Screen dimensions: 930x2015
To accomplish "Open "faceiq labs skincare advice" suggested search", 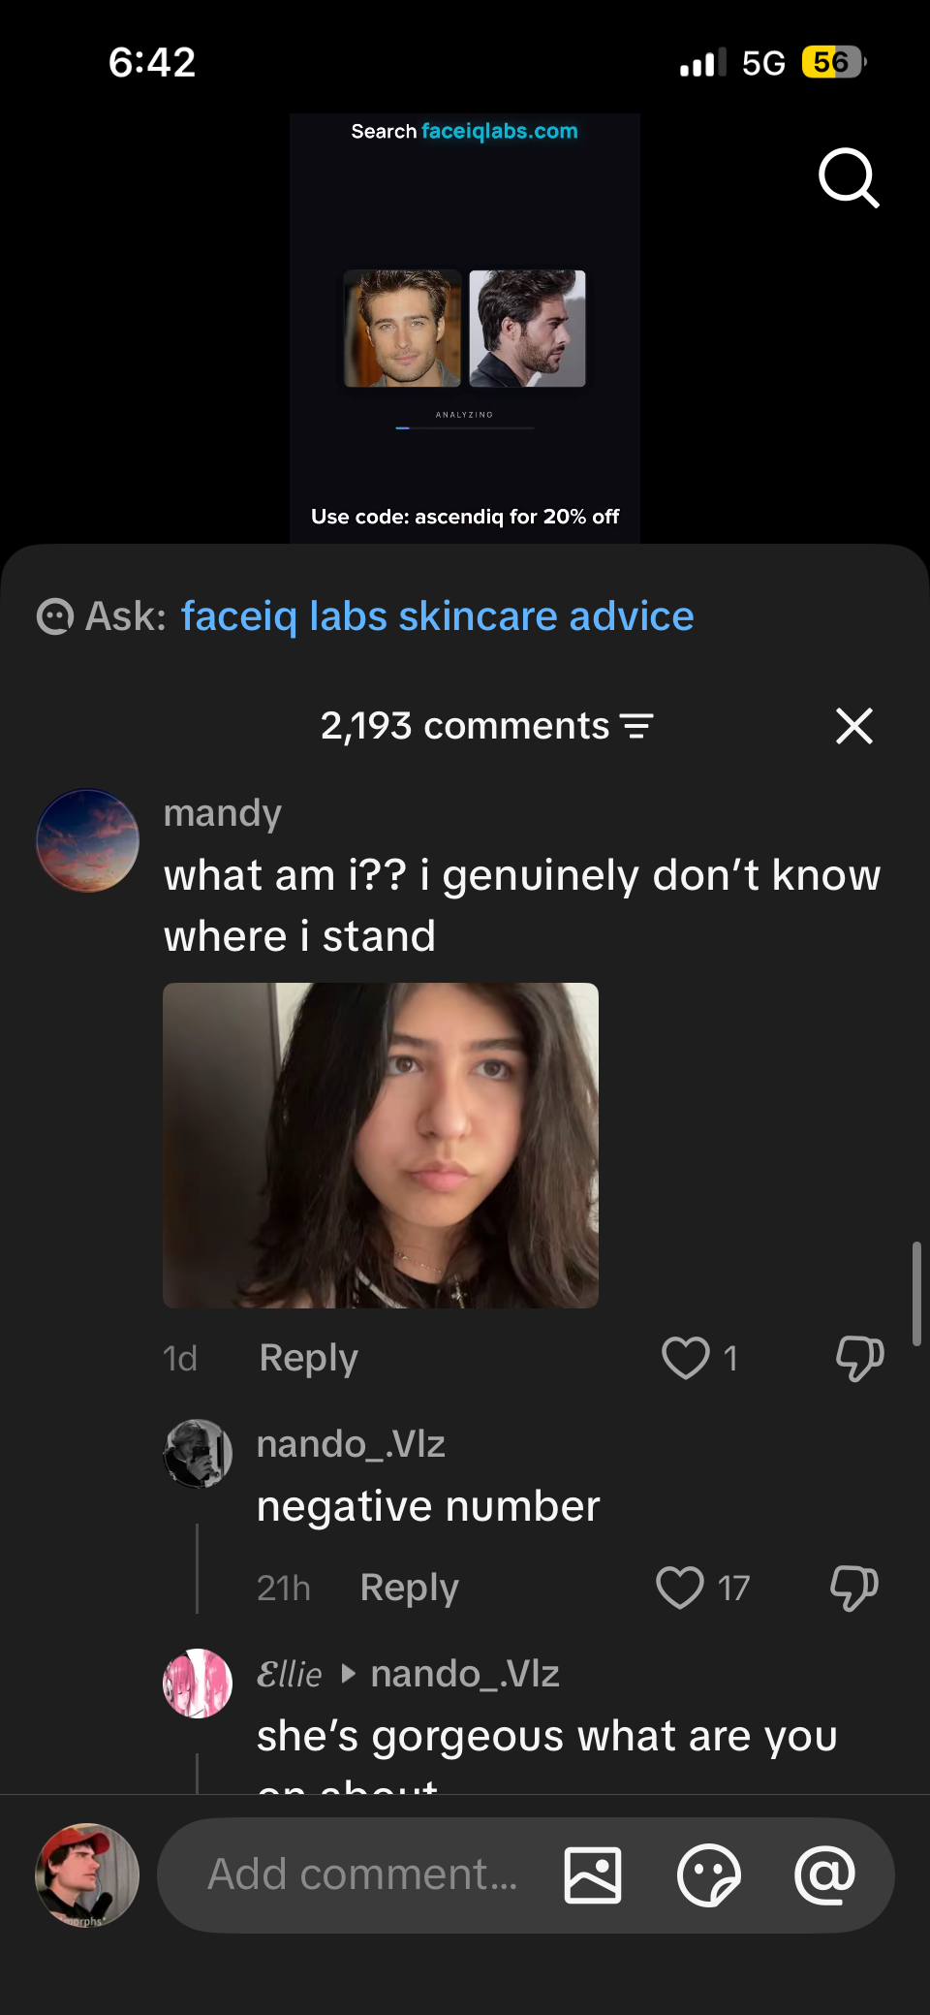I will [x=437, y=616].
